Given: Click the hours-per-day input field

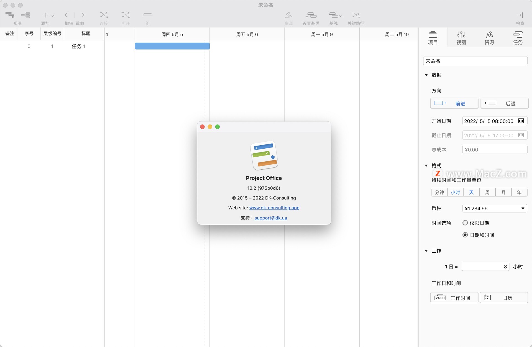Looking at the screenshot, I should 485,266.
